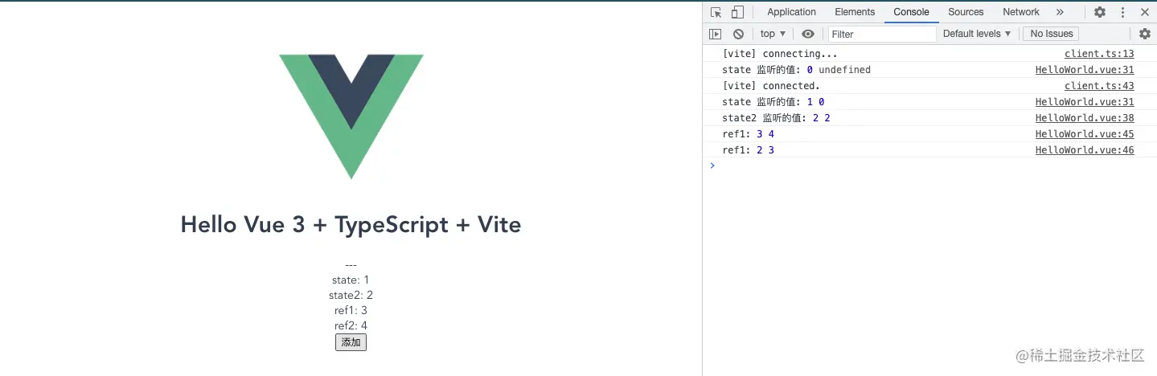Image resolution: width=1157 pixels, height=376 pixels.
Task: Open HelloWorld.vue:31 link beside '1 0' log
Action: (1085, 102)
